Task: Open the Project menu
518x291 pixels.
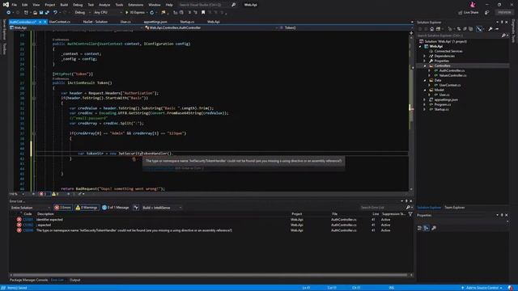Action: point(50,5)
